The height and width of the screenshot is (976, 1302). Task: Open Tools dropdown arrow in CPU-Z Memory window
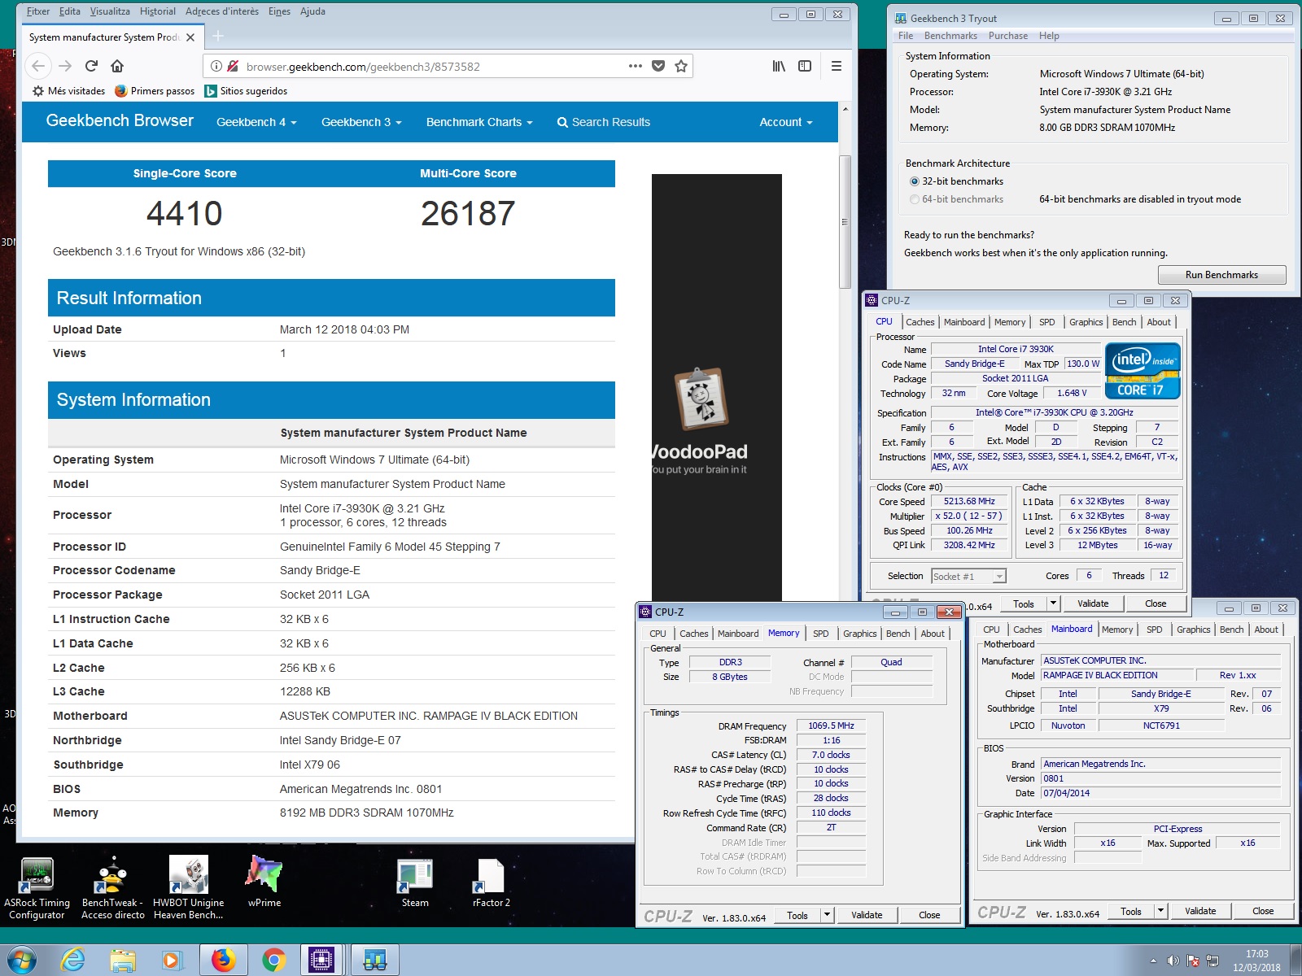[827, 915]
